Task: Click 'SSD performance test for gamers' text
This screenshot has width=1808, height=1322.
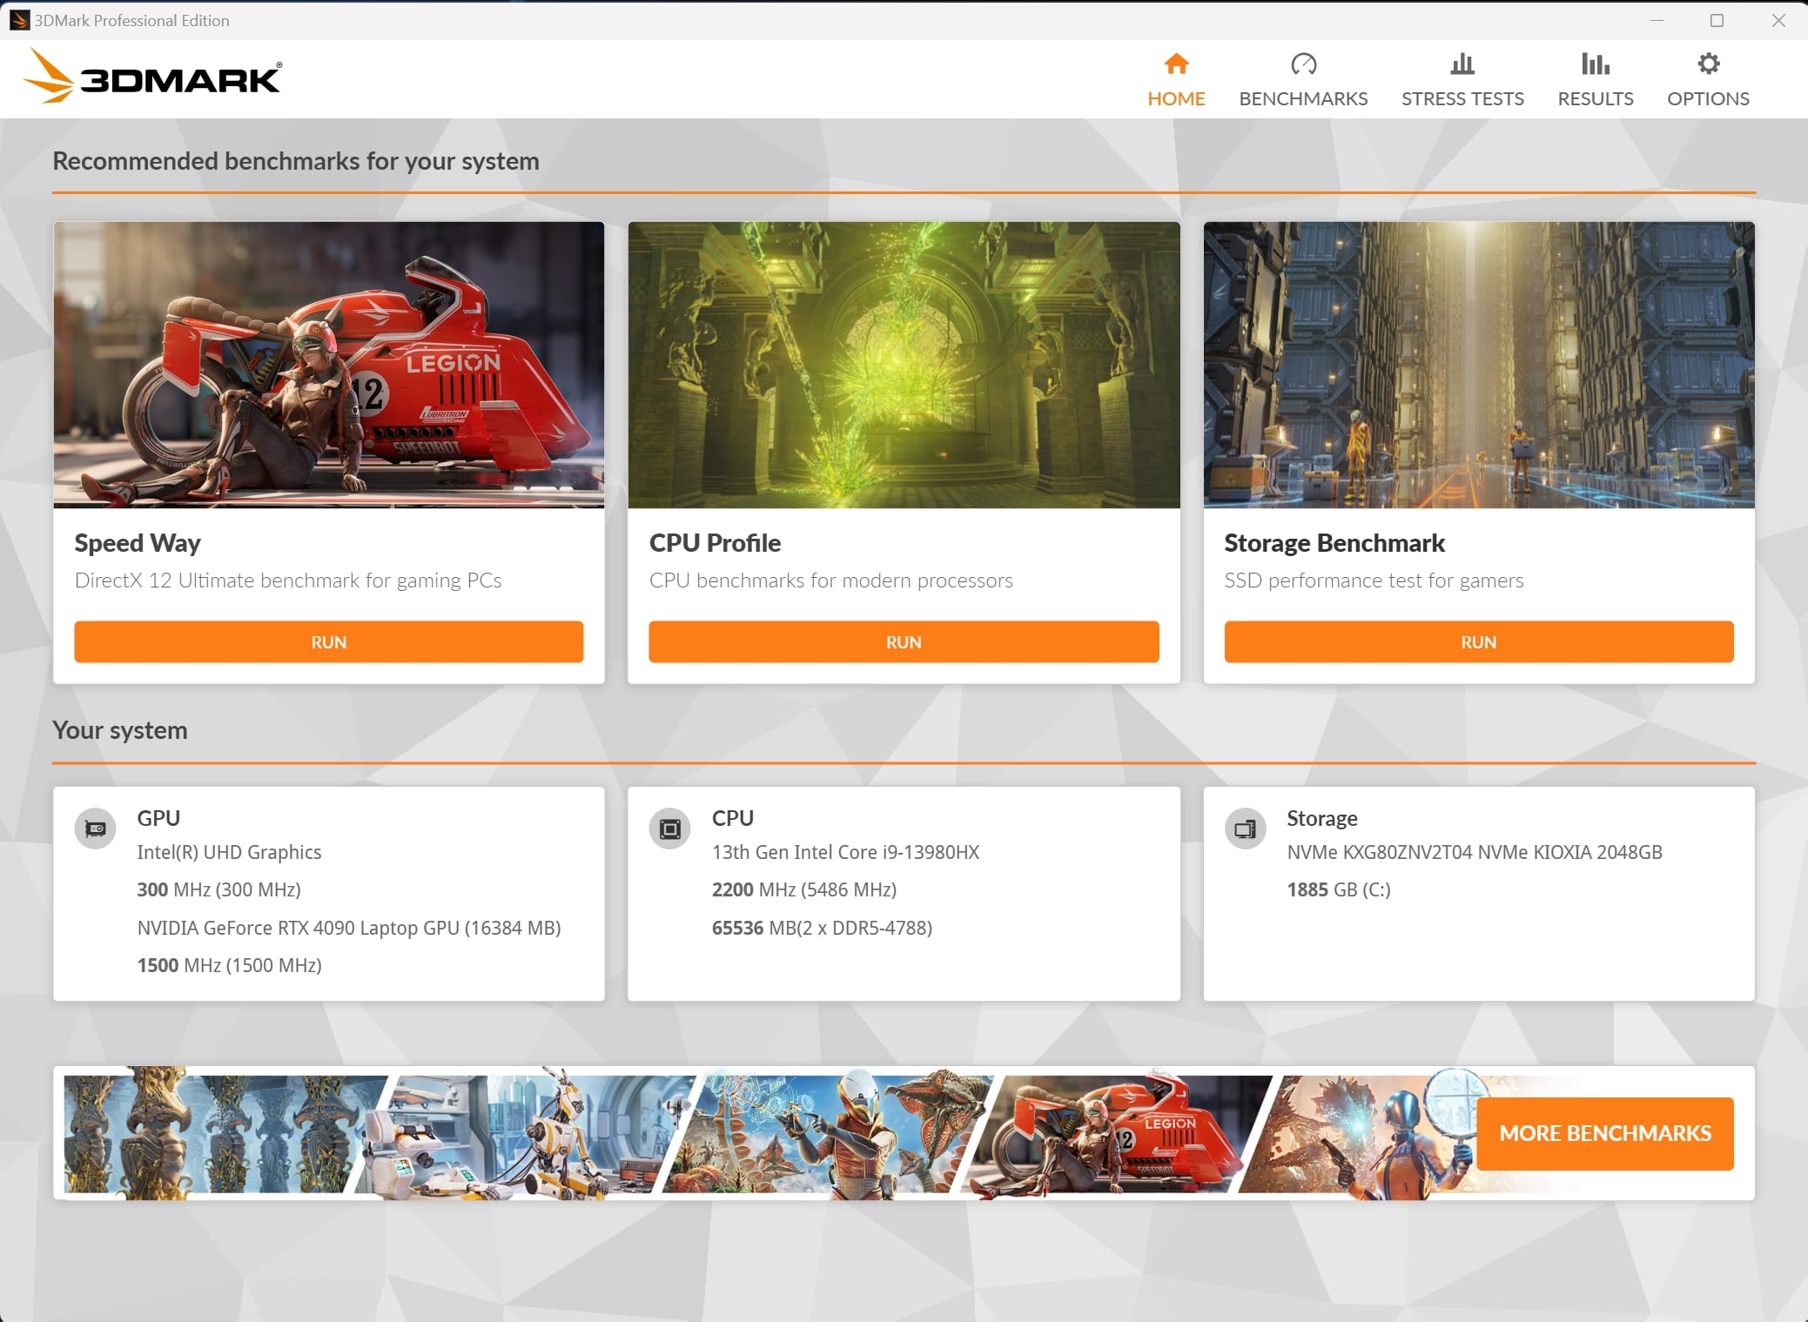Action: pyautogui.click(x=1373, y=580)
